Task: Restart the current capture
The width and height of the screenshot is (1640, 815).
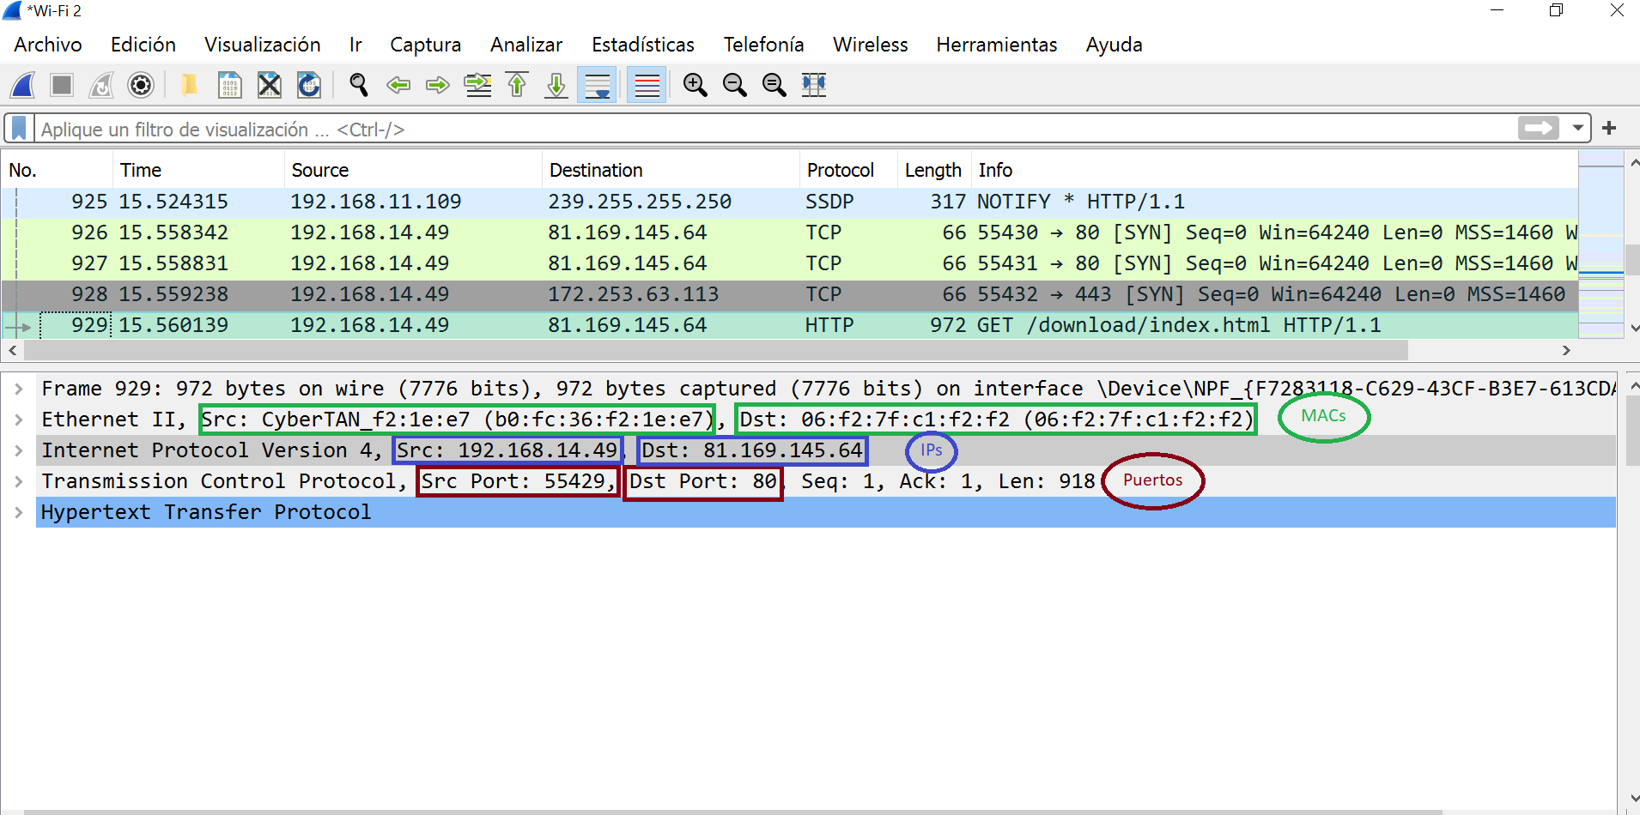Action: click(x=101, y=85)
